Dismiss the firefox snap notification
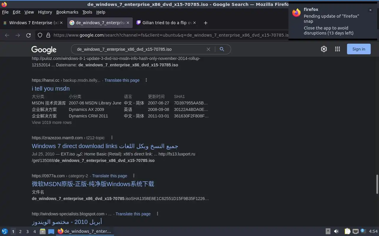Image resolution: width=379 pixels, height=236 pixels. pos(370,10)
